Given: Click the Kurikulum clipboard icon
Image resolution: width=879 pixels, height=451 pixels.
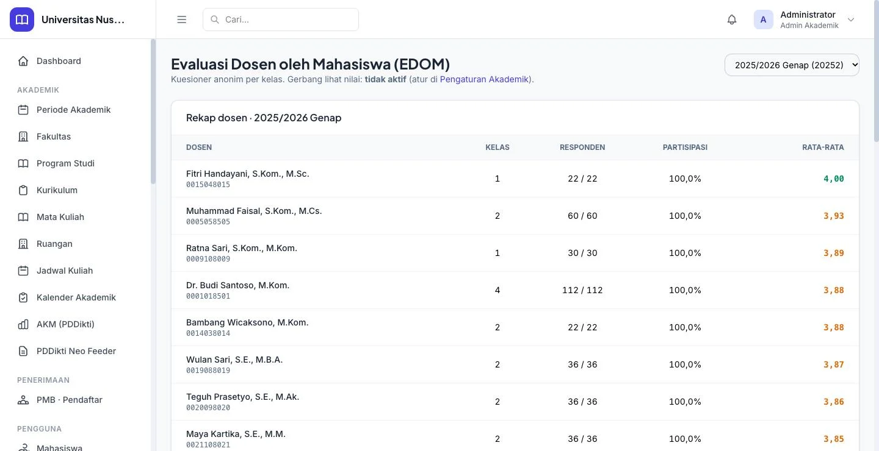Looking at the screenshot, I should (23, 190).
